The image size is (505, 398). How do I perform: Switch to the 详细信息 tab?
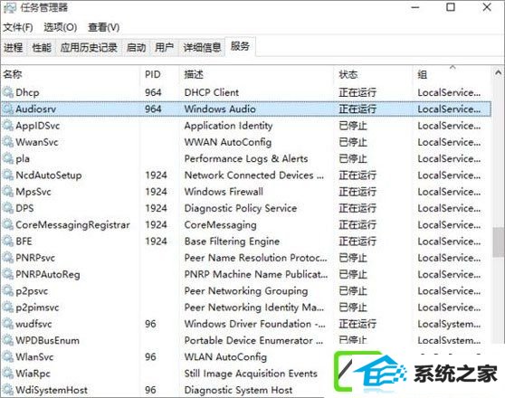(202, 48)
